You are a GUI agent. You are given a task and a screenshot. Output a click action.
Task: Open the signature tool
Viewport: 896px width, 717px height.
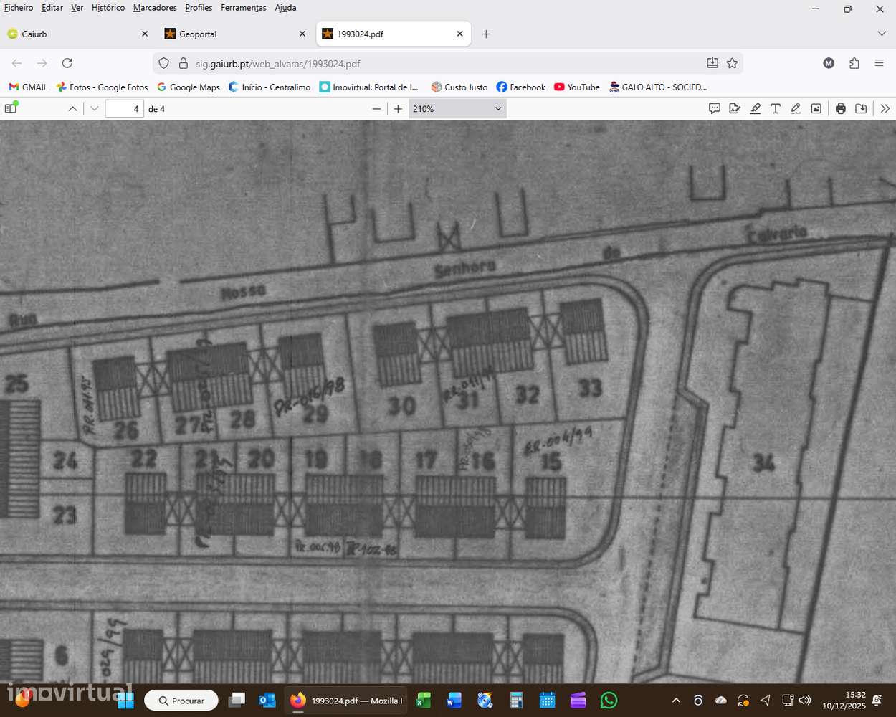tap(735, 108)
